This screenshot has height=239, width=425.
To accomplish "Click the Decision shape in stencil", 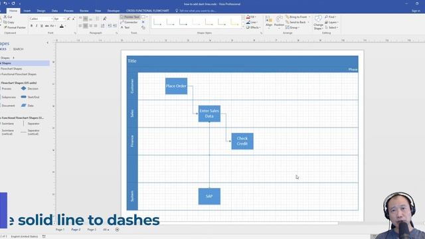I will 30,88.
